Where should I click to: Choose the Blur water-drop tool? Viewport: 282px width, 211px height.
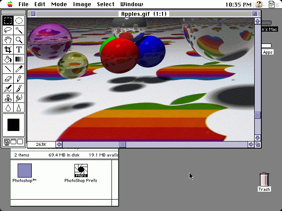(x=8, y=108)
